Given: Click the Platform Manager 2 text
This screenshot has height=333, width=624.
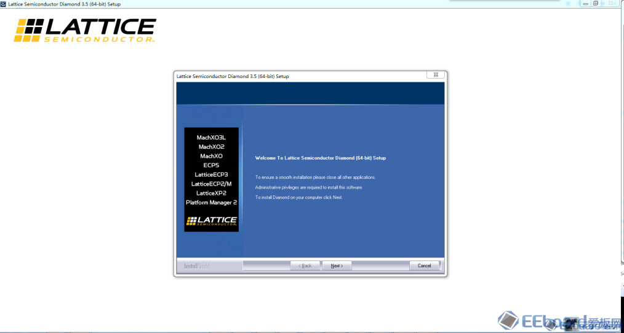Looking at the screenshot, I should (211, 203).
